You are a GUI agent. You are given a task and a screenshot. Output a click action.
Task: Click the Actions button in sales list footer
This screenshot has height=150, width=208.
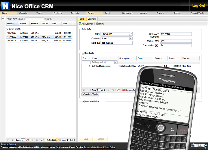click(51, 140)
